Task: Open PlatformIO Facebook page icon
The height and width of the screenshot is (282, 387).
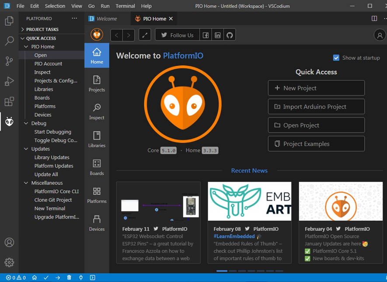Action: click(206, 35)
